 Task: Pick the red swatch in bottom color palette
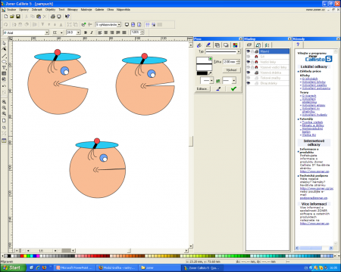(x=22, y=256)
